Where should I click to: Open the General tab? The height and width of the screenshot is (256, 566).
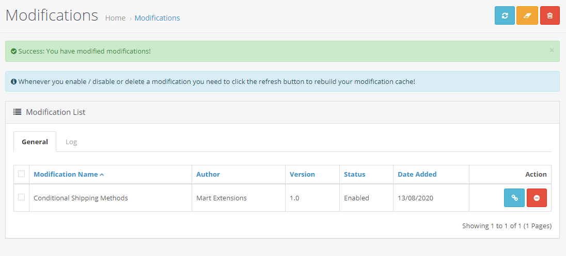click(x=35, y=142)
